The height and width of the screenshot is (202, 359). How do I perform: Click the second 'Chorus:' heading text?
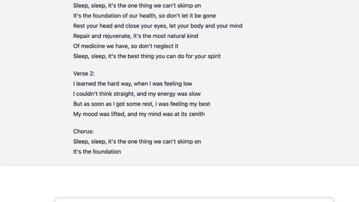click(x=84, y=131)
